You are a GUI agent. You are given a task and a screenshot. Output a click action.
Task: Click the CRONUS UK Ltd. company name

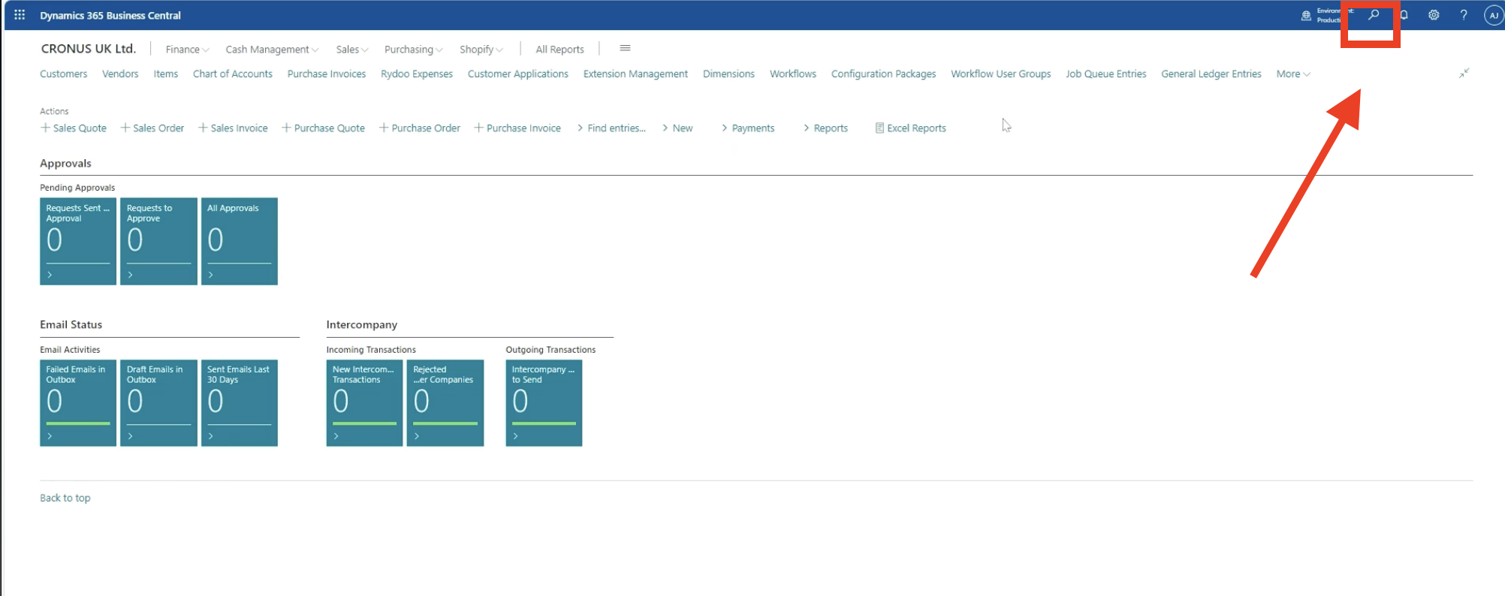click(x=89, y=49)
